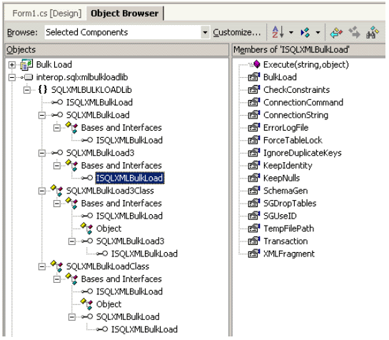Collapse the SQLXMLBulkLoadClass tree node
389x340 pixels.
(x=42, y=266)
